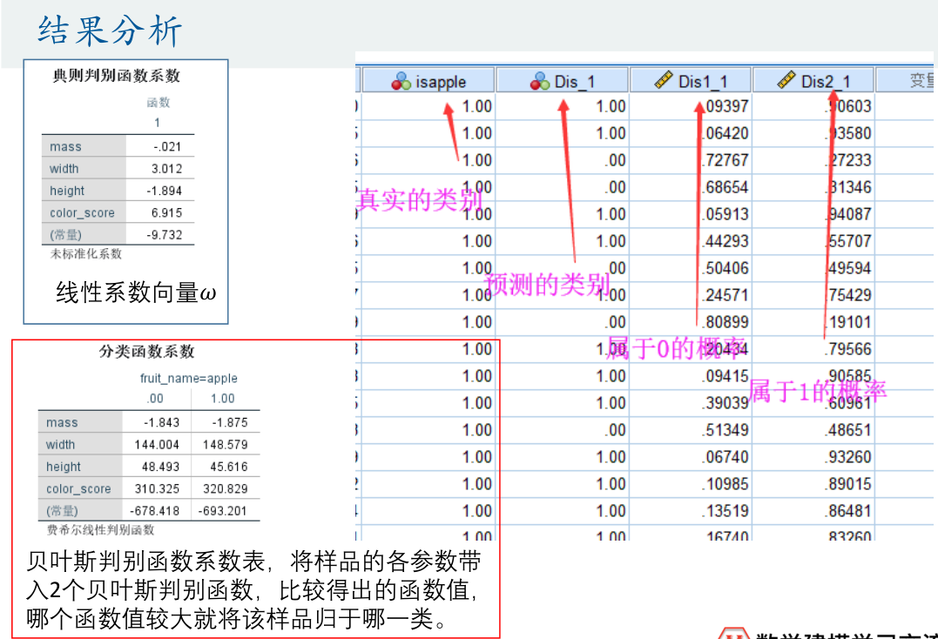Click the constant value -9.732

click(x=165, y=235)
